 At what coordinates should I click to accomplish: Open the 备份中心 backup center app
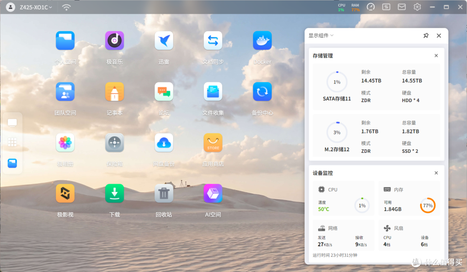coord(262,91)
